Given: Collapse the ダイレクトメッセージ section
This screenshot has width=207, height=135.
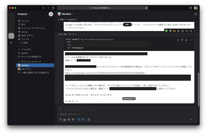Looking at the screenshot, I should (19, 61).
